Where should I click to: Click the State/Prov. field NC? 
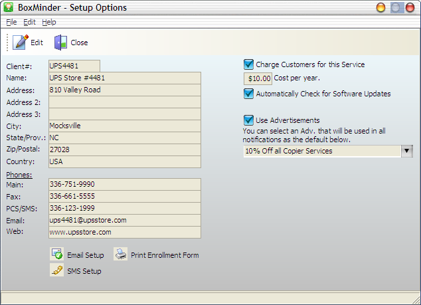pos(125,138)
